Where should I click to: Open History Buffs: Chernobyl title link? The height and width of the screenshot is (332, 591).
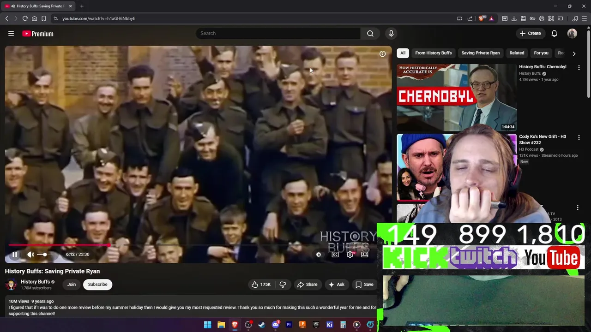[x=543, y=67]
